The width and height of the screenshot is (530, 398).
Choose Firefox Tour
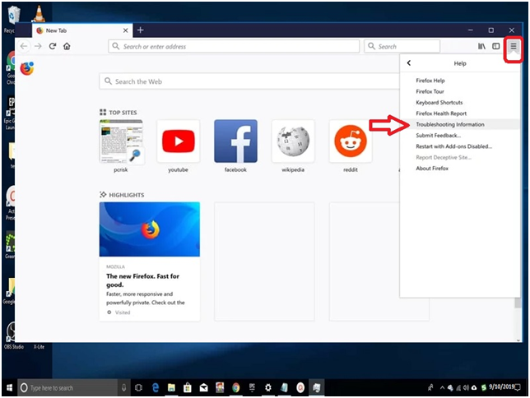430,91
